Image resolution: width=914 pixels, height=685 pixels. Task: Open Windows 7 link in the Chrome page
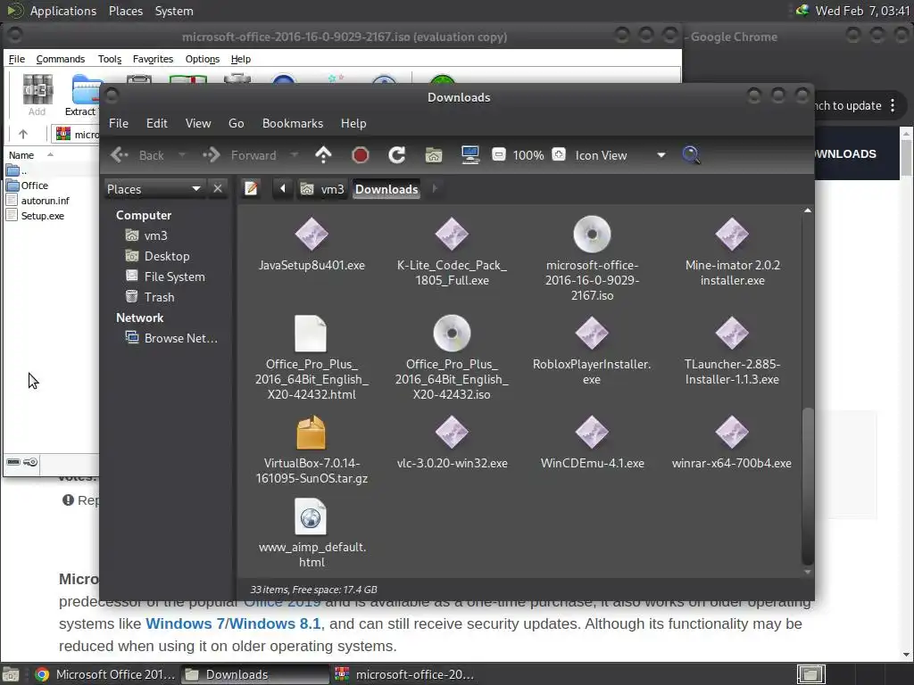185,623
